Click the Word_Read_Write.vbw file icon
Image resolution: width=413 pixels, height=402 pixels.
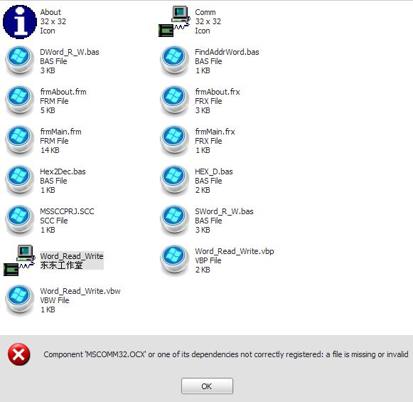coord(20,300)
